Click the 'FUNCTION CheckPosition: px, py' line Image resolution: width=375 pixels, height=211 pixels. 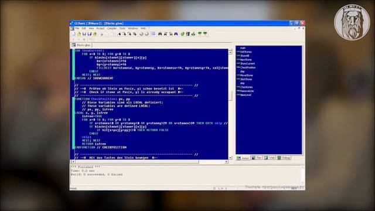pos(103,99)
